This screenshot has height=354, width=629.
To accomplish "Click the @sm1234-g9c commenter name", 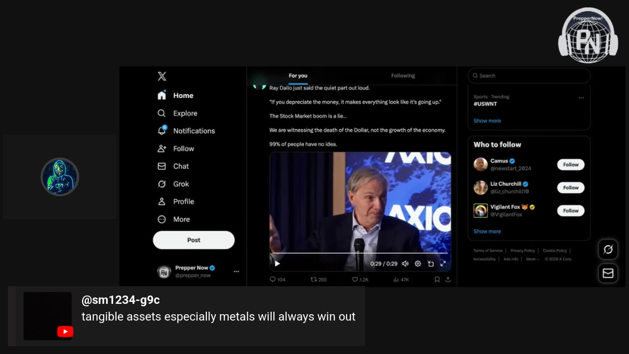I will (120, 300).
